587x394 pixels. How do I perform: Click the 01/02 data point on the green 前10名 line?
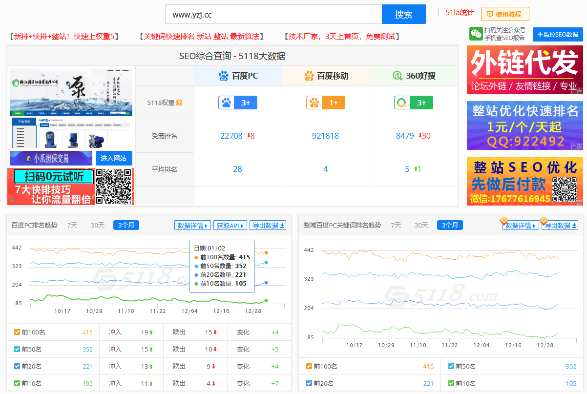click(x=266, y=300)
